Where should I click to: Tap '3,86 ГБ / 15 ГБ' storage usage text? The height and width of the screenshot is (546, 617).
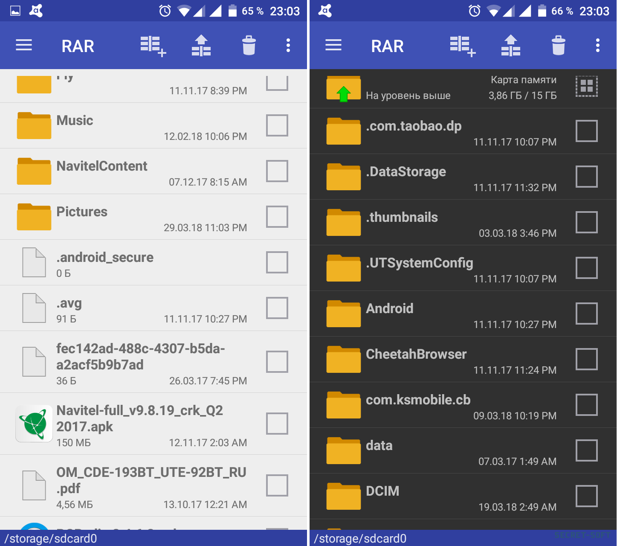[523, 96]
